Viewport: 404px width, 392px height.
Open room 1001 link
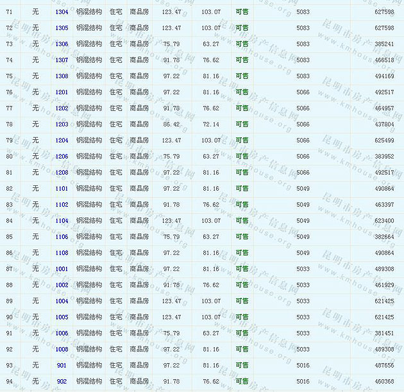pyautogui.click(x=62, y=269)
